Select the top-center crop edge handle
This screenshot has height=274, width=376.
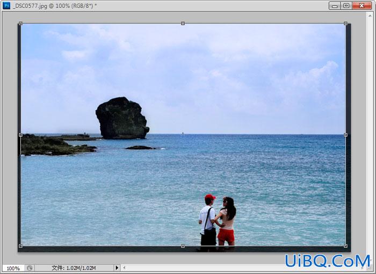click(183, 24)
